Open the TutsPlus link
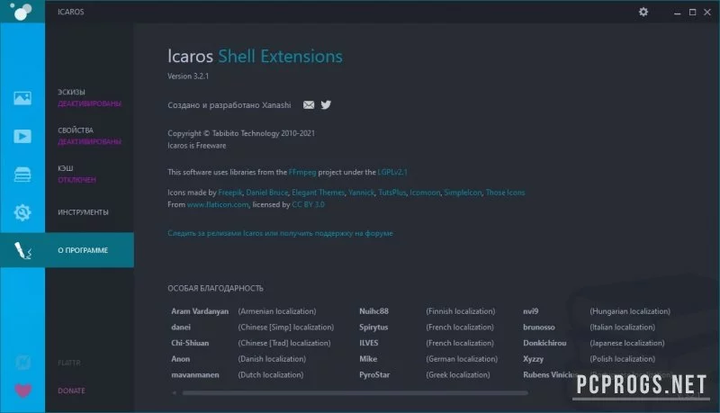720x413 pixels. (392, 193)
